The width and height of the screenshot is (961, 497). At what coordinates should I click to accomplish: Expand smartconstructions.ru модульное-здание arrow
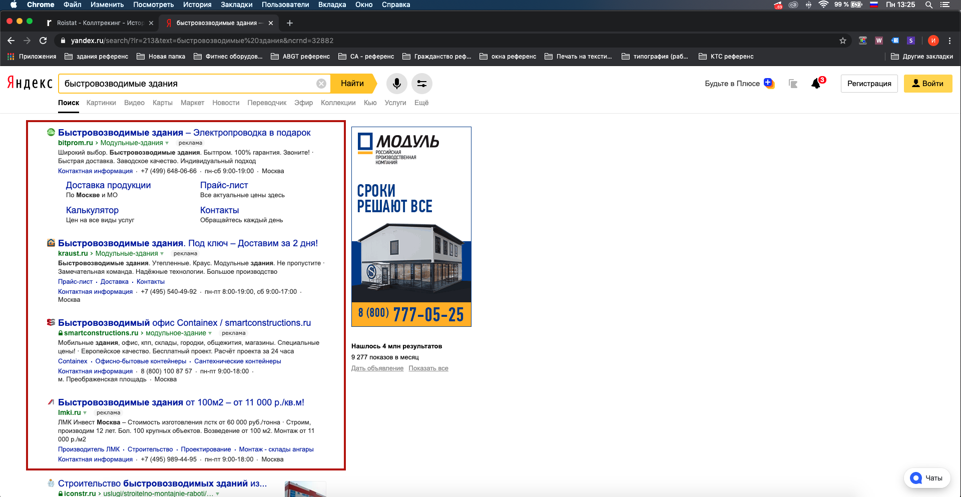210,333
